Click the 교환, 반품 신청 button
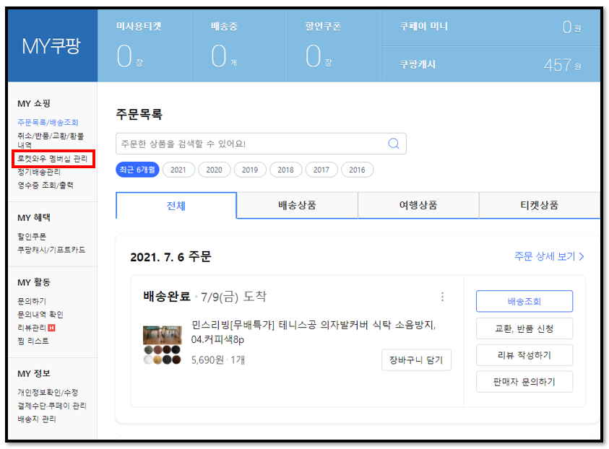Image resolution: width=609 pixels, height=449 pixels. point(524,328)
